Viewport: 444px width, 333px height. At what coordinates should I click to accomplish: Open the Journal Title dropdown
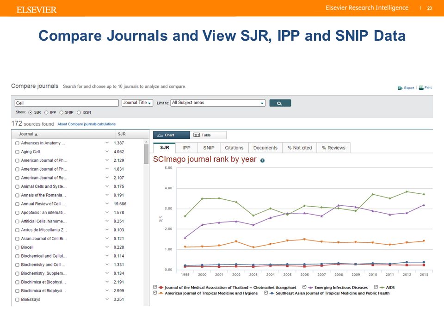(137, 103)
